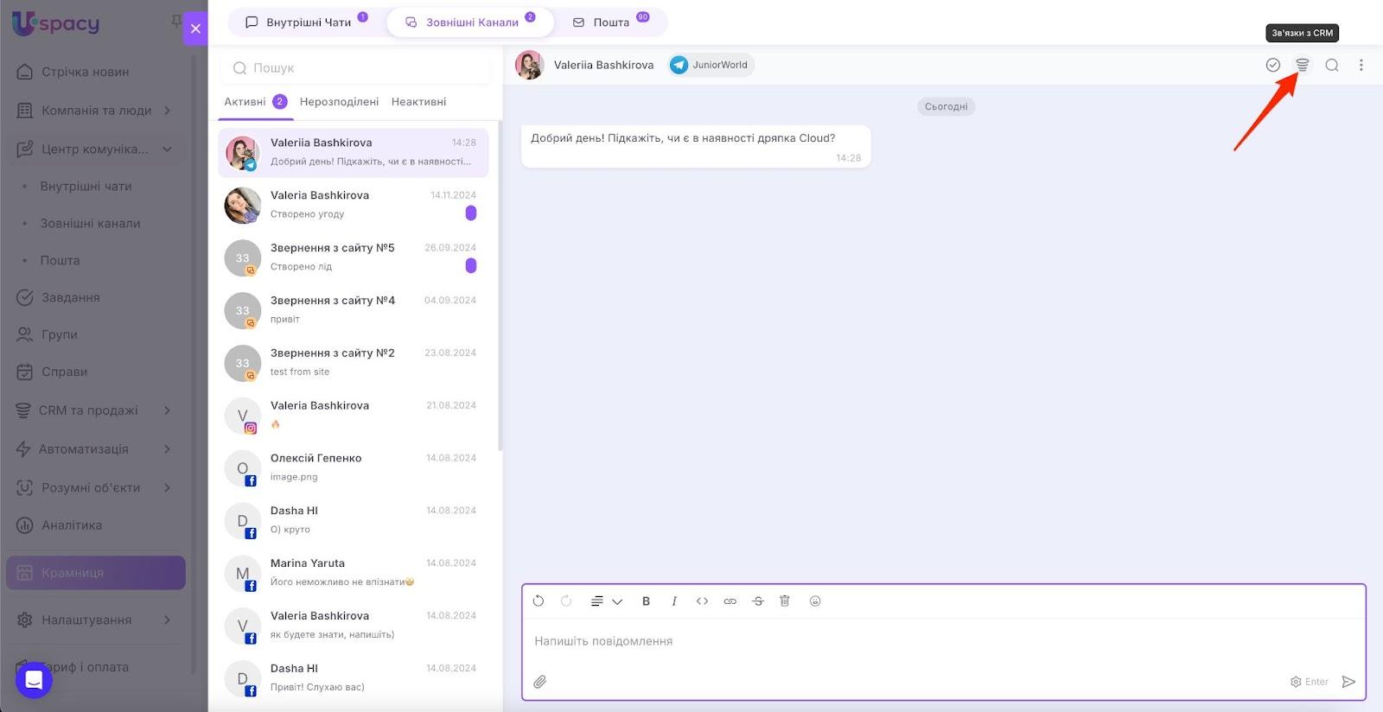Open the Marina Yaruta conversation
1383x712 pixels.
pos(354,574)
